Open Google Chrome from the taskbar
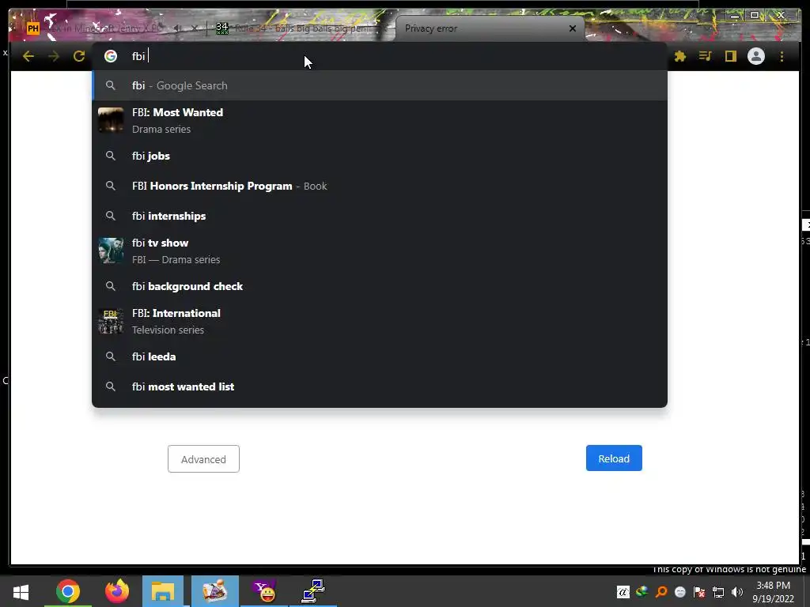Screen dimensions: 810x607 (x=68, y=591)
